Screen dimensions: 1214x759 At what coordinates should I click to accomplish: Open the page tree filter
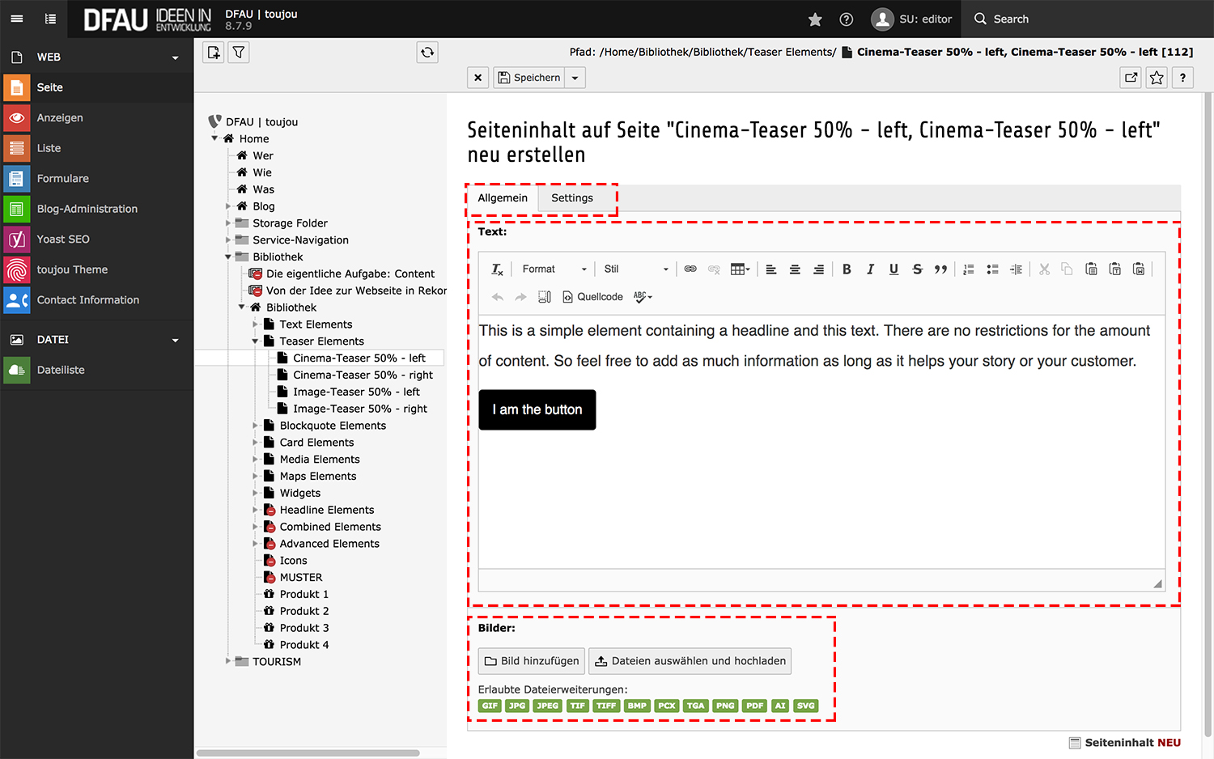pos(239,53)
